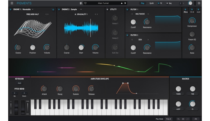
Task: Open the hamburger main menu
Action: click(x=12, y=3)
